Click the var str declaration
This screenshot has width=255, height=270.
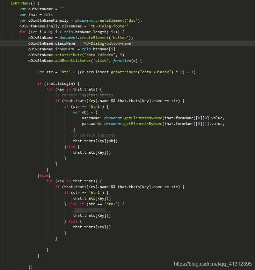click(x=116, y=72)
